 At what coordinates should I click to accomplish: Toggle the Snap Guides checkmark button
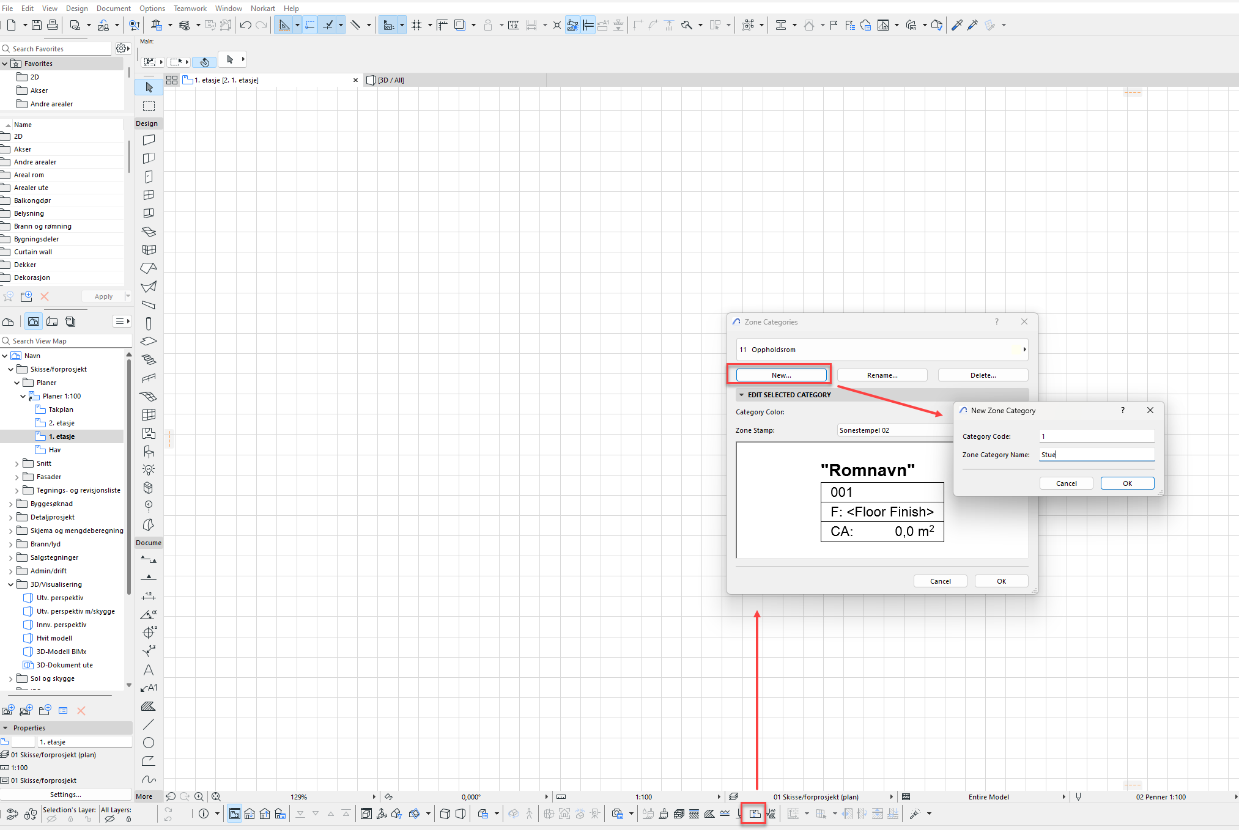[x=328, y=25]
